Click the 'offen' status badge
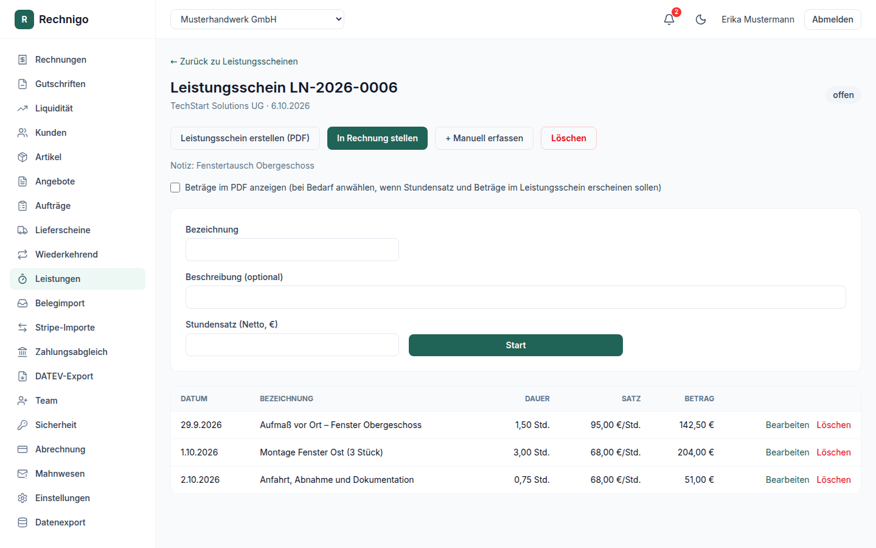This screenshot has height=548, width=876. coord(843,95)
